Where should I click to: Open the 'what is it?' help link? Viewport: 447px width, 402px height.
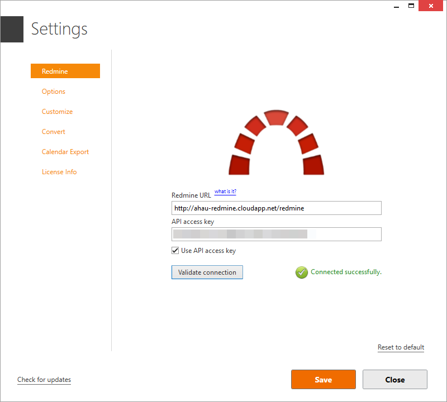pos(225,192)
